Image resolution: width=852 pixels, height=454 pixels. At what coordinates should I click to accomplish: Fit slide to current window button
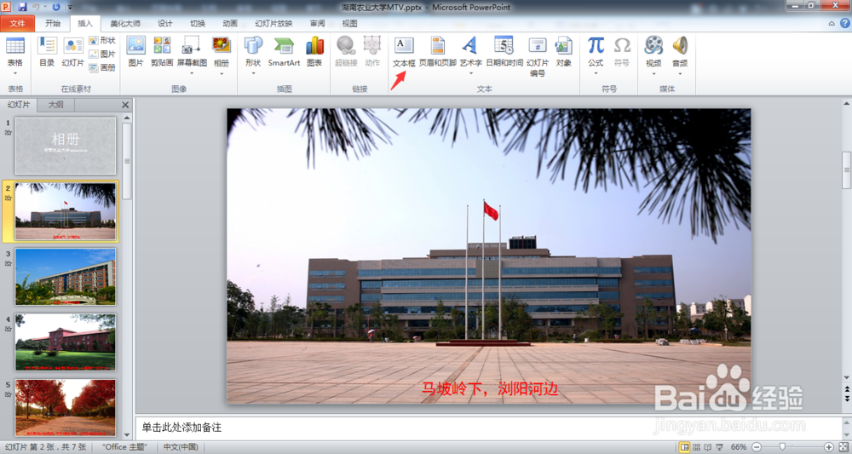[843, 447]
